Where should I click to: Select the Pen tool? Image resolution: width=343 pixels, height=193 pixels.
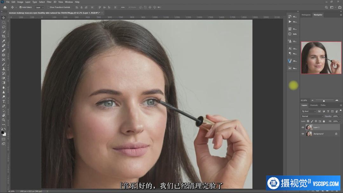click(3, 106)
